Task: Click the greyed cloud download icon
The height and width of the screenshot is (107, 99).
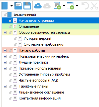Action: pos(47,6)
